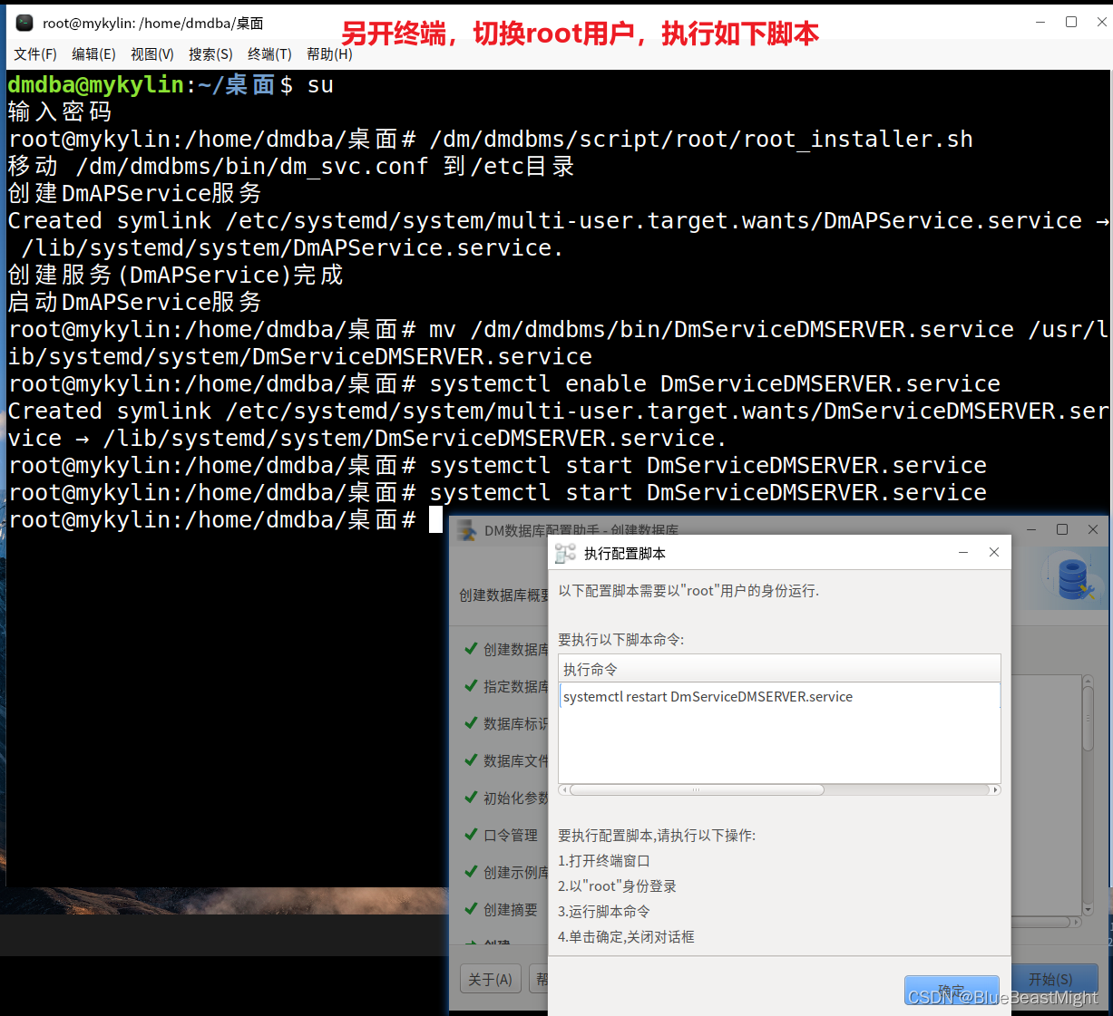
Task: Minimize the 执行配置脚本 dialog
Action: (x=963, y=552)
